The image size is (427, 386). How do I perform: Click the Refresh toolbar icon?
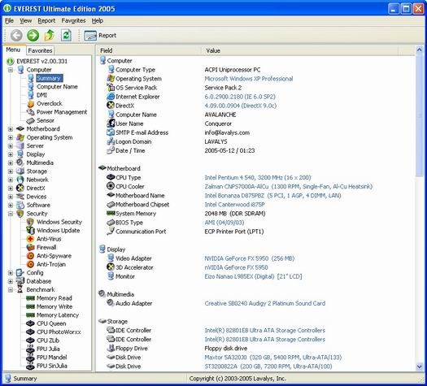click(66, 36)
